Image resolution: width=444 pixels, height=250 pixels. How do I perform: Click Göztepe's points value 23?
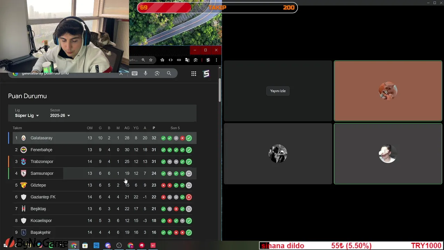154,185
